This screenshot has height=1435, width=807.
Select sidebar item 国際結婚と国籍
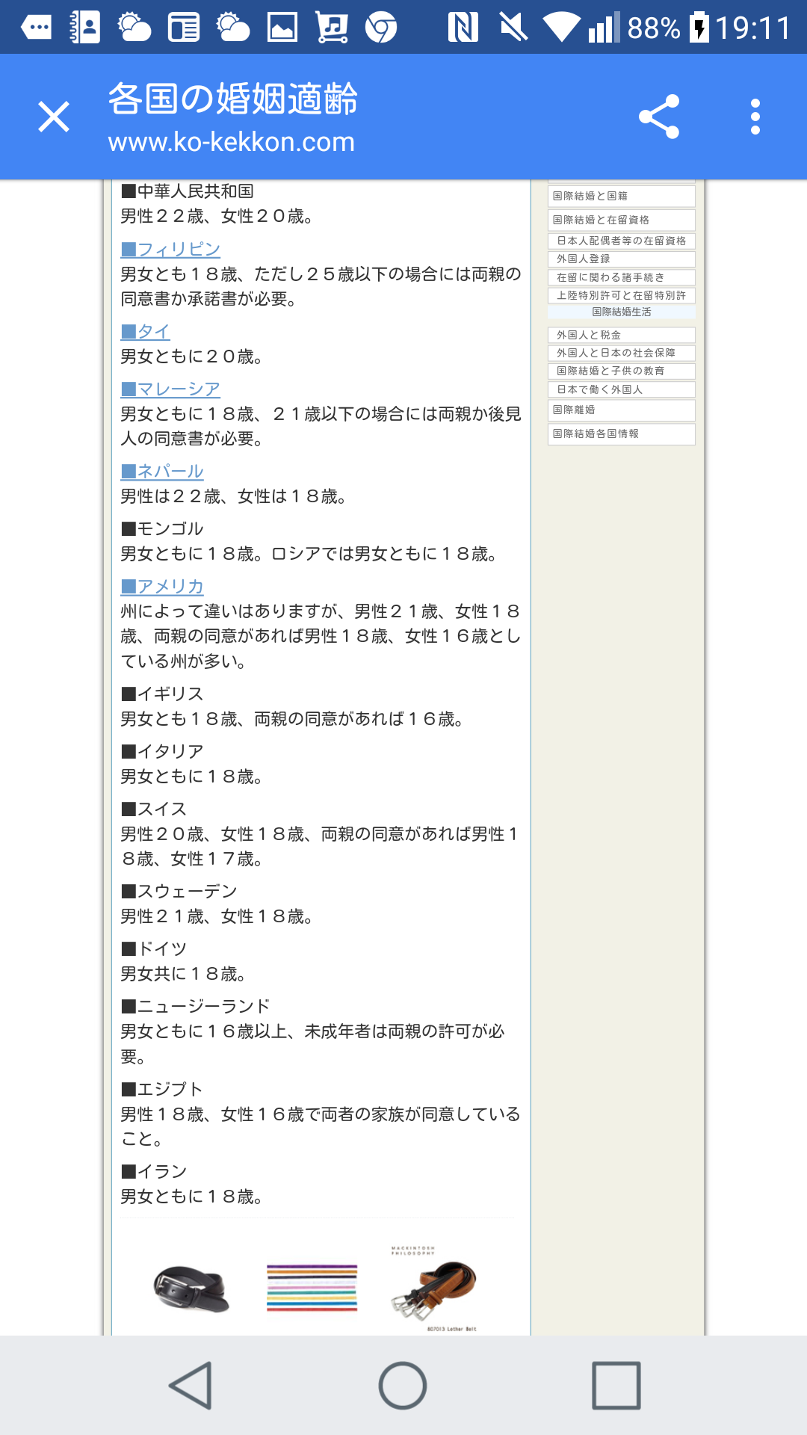[x=622, y=196]
